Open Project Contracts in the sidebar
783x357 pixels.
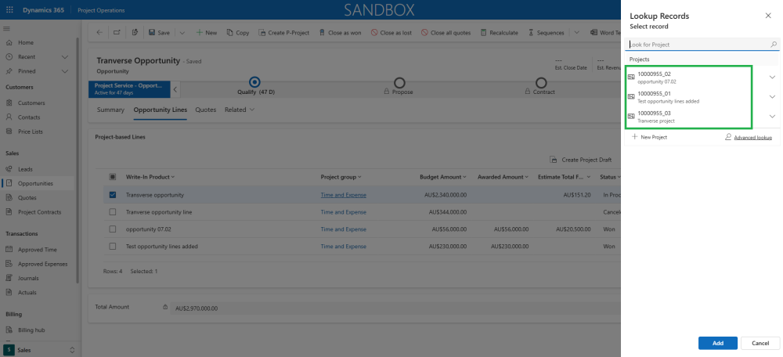click(x=39, y=212)
